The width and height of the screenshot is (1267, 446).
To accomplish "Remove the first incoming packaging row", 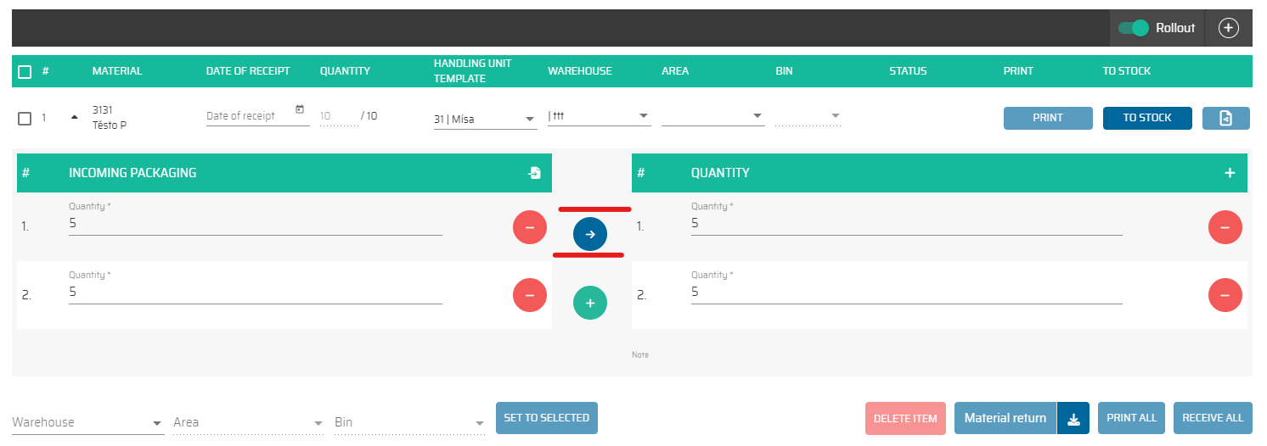I will pyautogui.click(x=530, y=227).
